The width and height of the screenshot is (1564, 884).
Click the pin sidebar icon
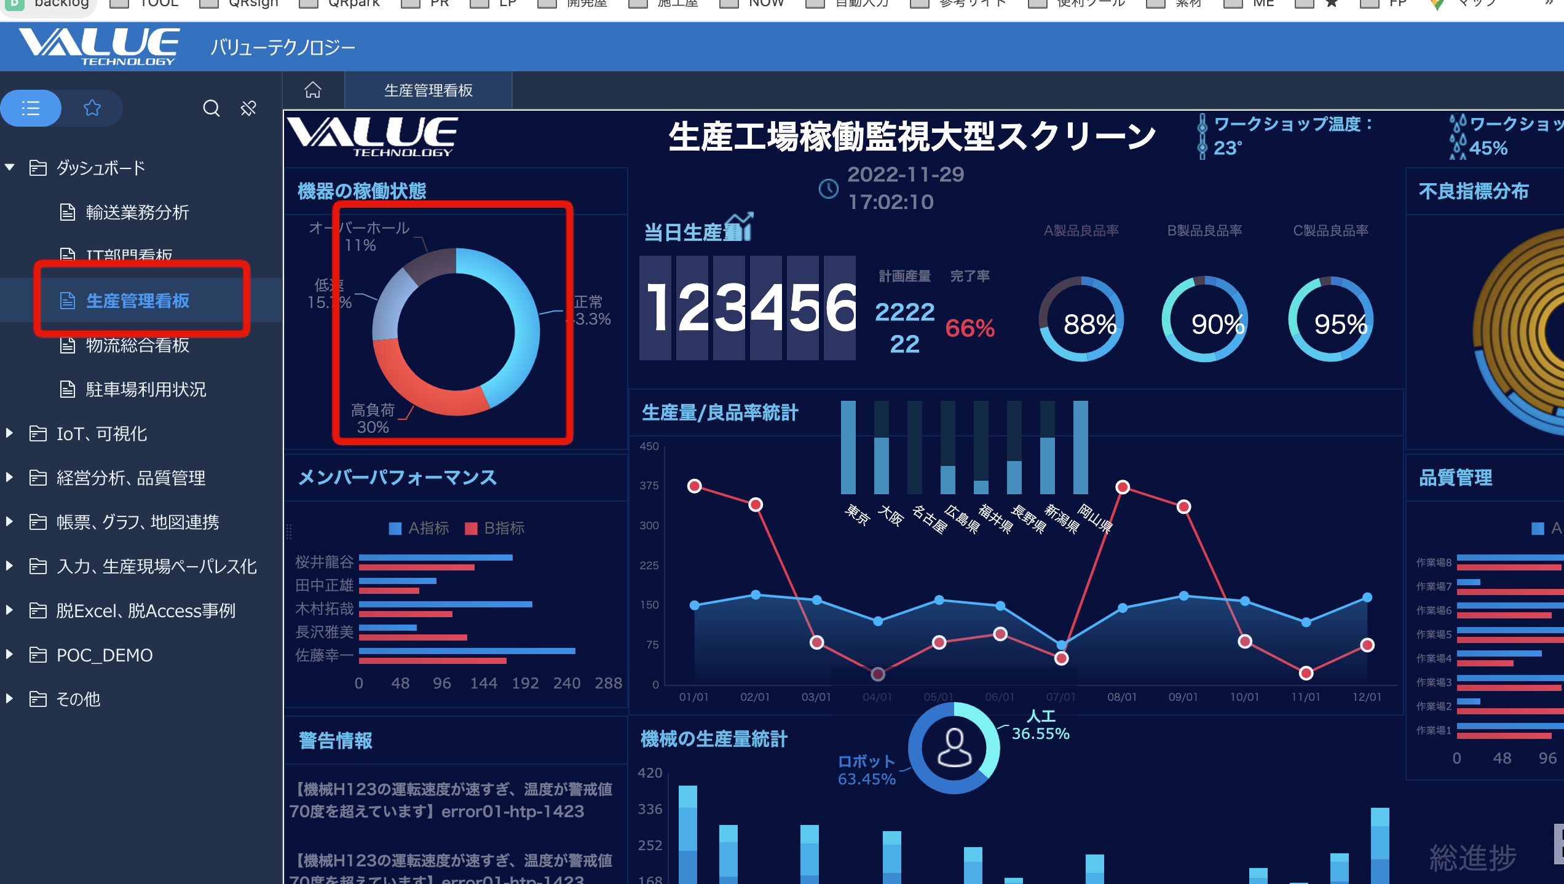[x=248, y=108]
